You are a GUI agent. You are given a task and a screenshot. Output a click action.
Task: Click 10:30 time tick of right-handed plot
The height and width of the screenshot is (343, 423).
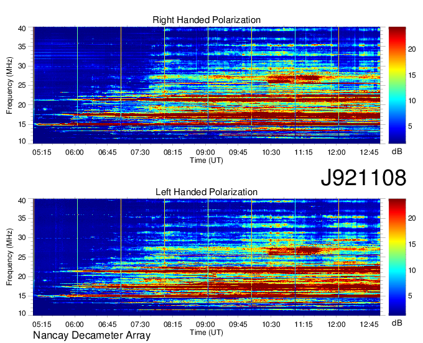click(271, 152)
